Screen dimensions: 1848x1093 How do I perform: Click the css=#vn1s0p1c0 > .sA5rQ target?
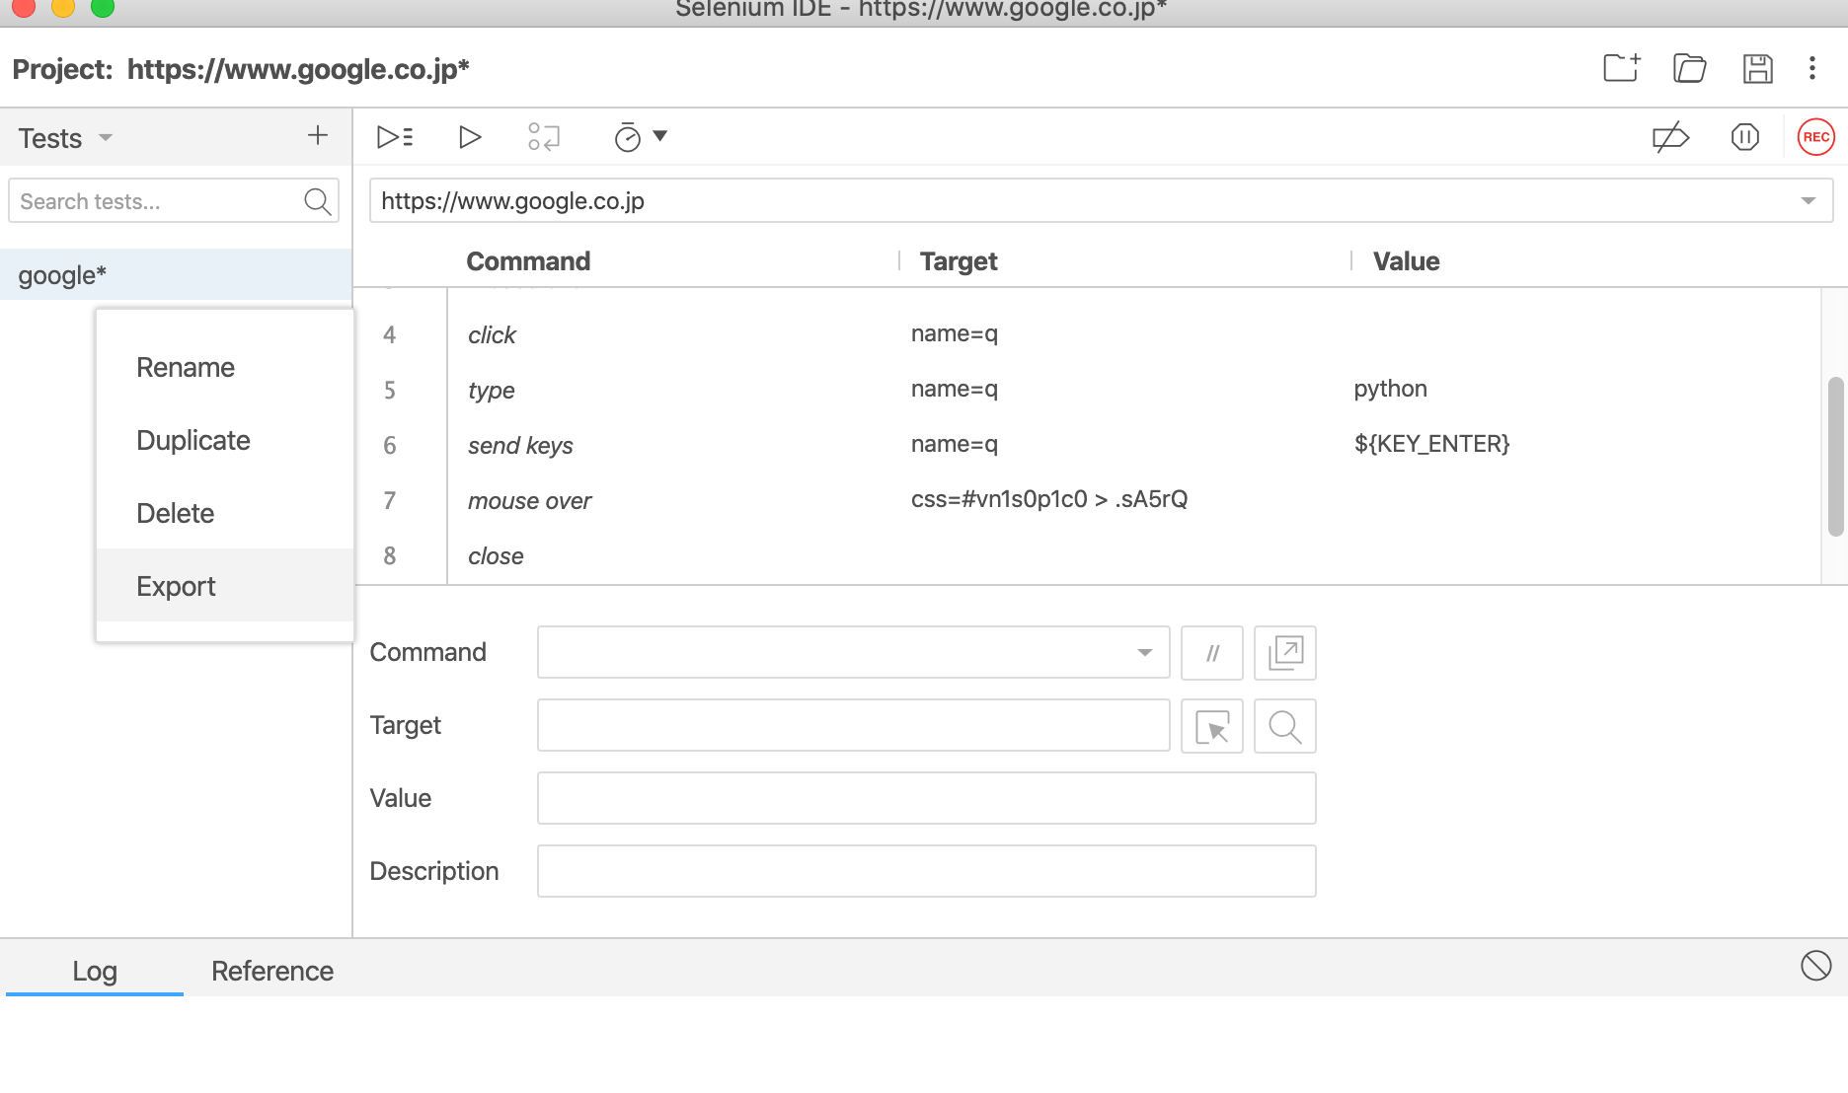1049,499
